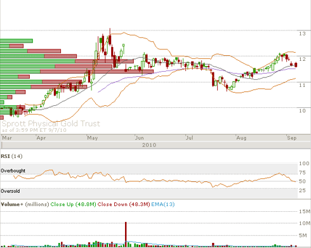Click the 2010 year bar

(149, 145)
